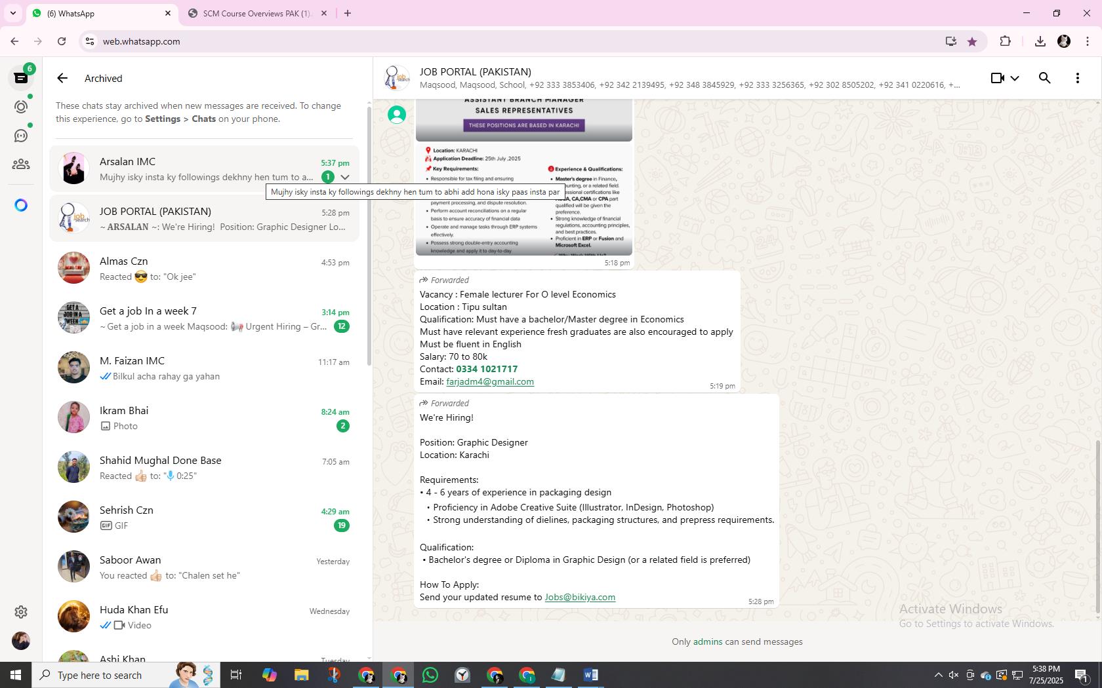The image size is (1102, 688).
Task: Open Get a job In a week 7 chat
Action: 204,318
